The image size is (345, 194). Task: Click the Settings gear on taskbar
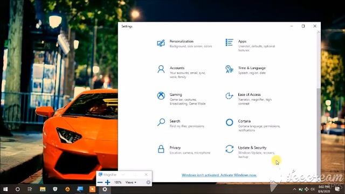pyautogui.click(x=105, y=189)
